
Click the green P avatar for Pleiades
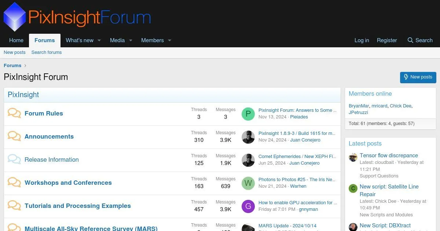pyautogui.click(x=248, y=114)
